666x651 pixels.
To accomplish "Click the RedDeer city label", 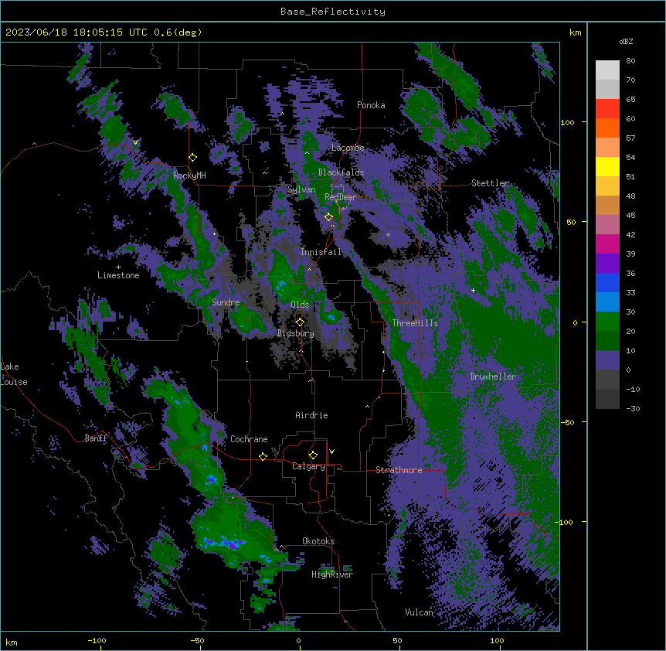I will [x=341, y=197].
